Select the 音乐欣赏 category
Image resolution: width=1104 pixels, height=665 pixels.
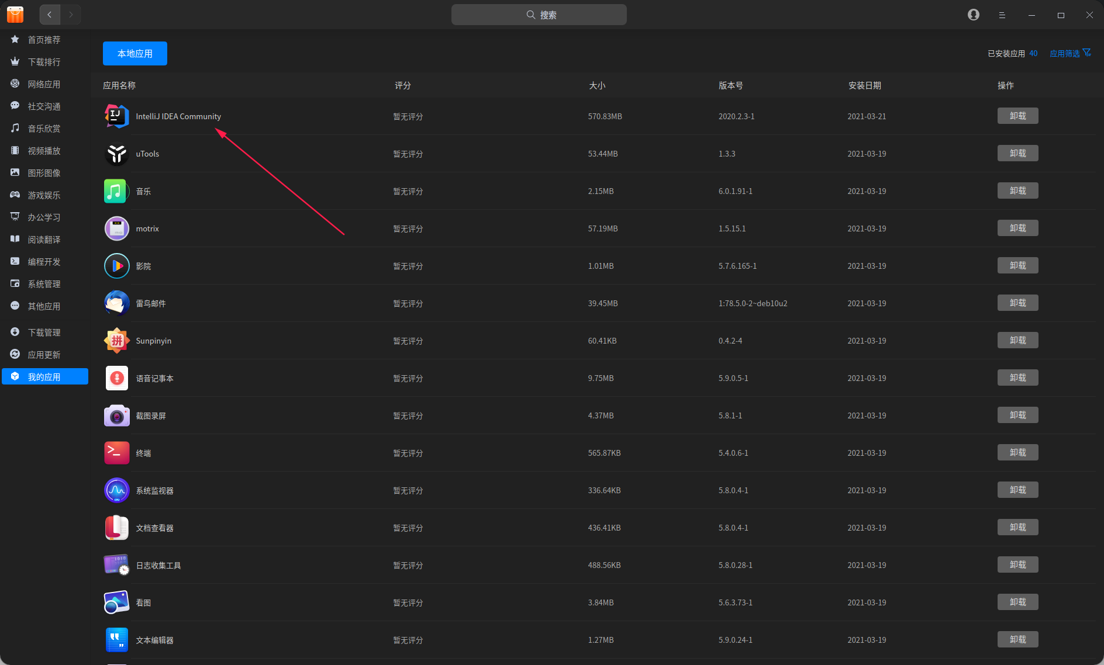pos(45,129)
